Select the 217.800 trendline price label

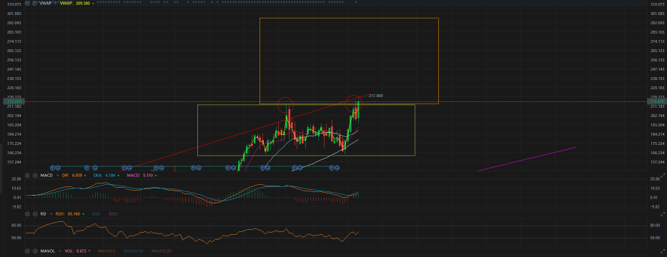375,96
